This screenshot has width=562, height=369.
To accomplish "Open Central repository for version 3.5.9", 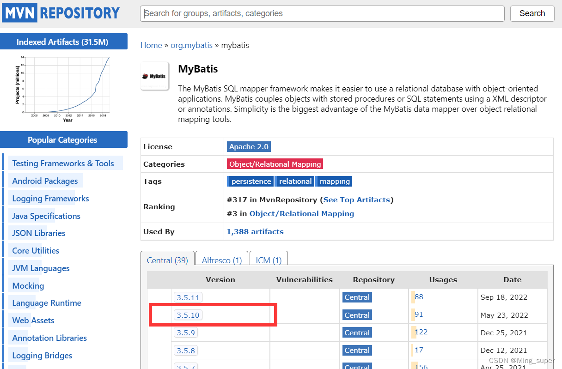I will pyautogui.click(x=357, y=333).
